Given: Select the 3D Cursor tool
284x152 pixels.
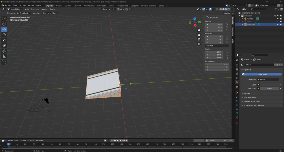Looking at the screenshot, I should click(x=4, y=24).
